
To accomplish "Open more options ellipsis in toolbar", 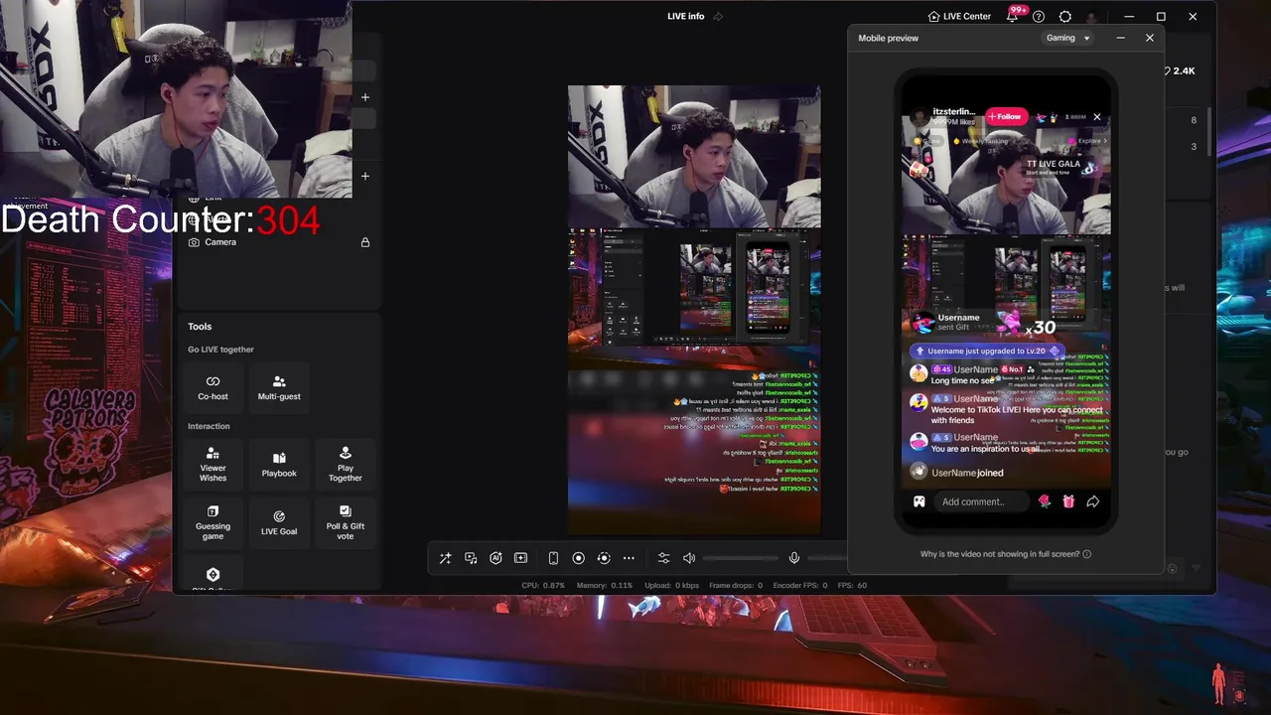I will (629, 558).
